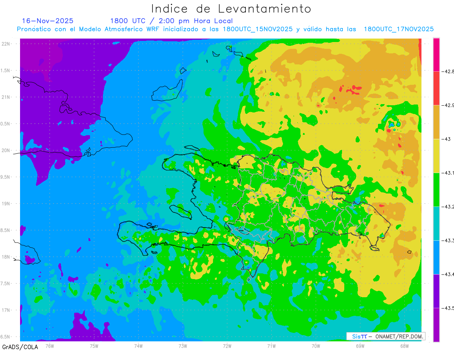Click the legend value '-43'
Screen dimensions: 454x351
(x=446, y=139)
